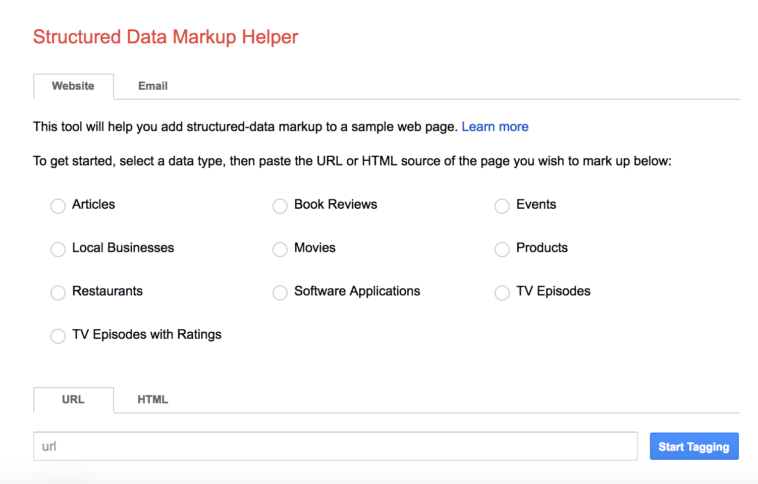Switch to the Website tab
This screenshot has height=484, width=758.
73,86
